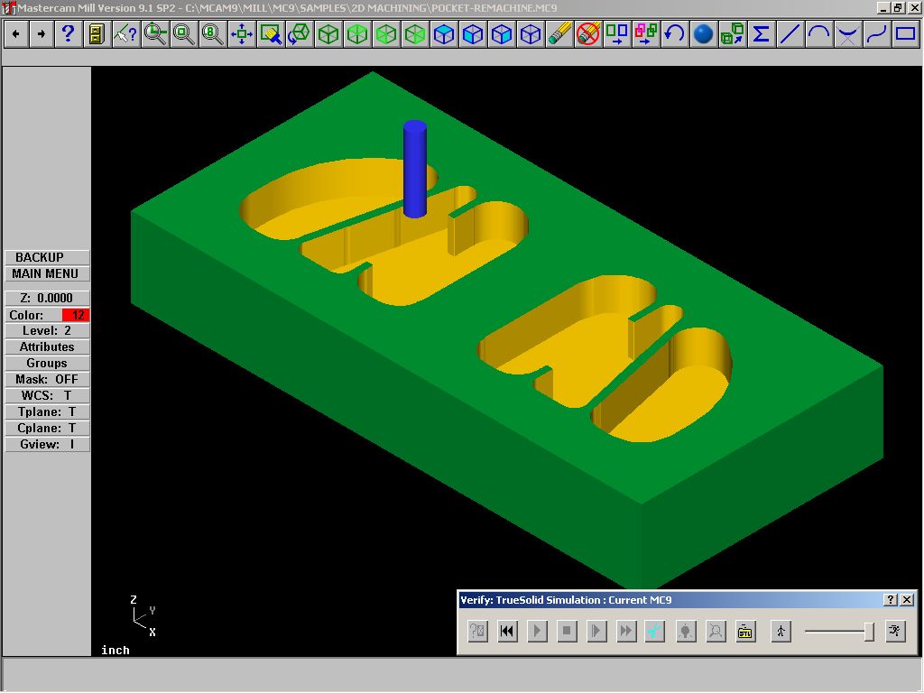Click the next menu right arrow

point(42,34)
